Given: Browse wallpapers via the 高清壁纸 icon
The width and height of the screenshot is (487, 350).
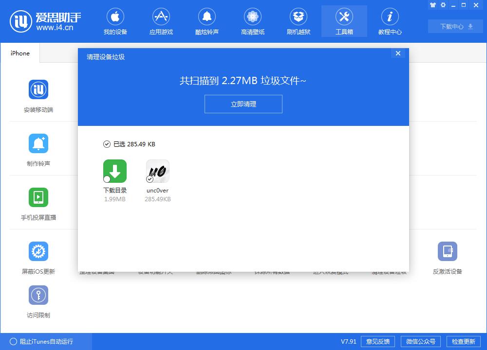Looking at the screenshot, I should pos(252,21).
